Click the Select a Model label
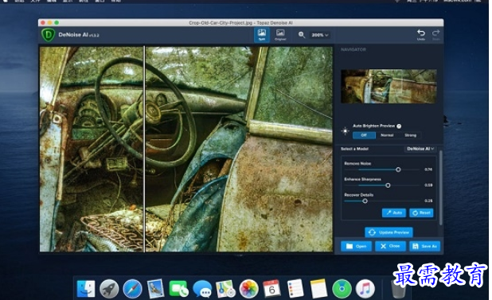Image resolution: width=492 pixels, height=300 pixels. pos(354,149)
